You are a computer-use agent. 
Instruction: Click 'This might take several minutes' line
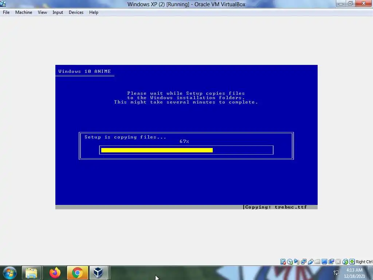[x=186, y=102]
